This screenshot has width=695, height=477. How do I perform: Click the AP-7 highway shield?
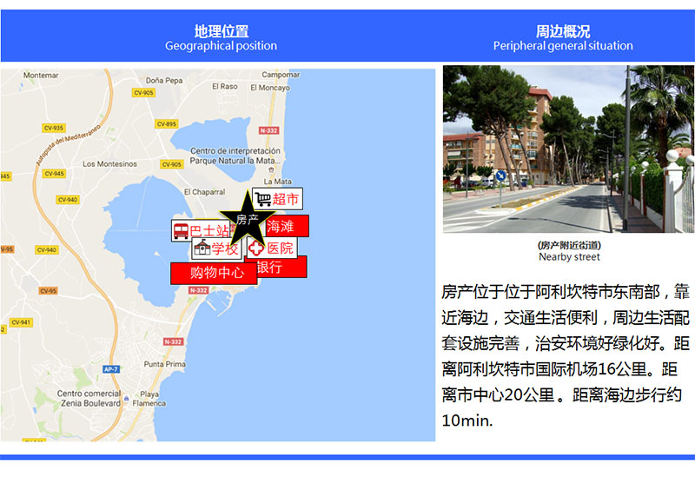pyautogui.click(x=110, y=368)
